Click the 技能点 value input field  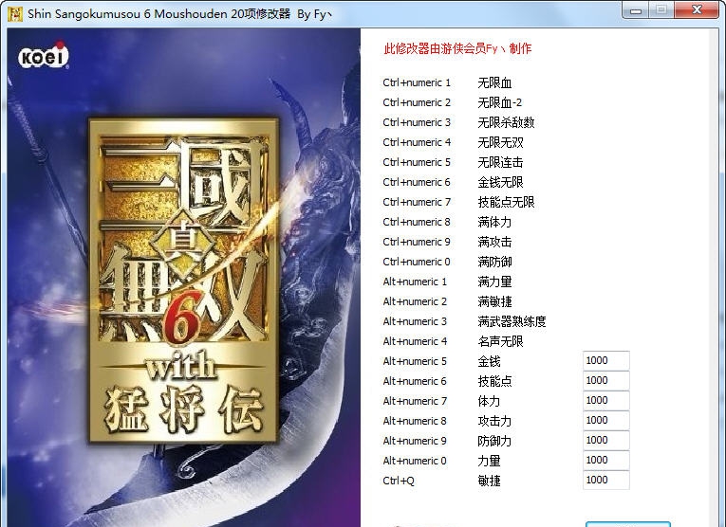[x=606, y=380]
